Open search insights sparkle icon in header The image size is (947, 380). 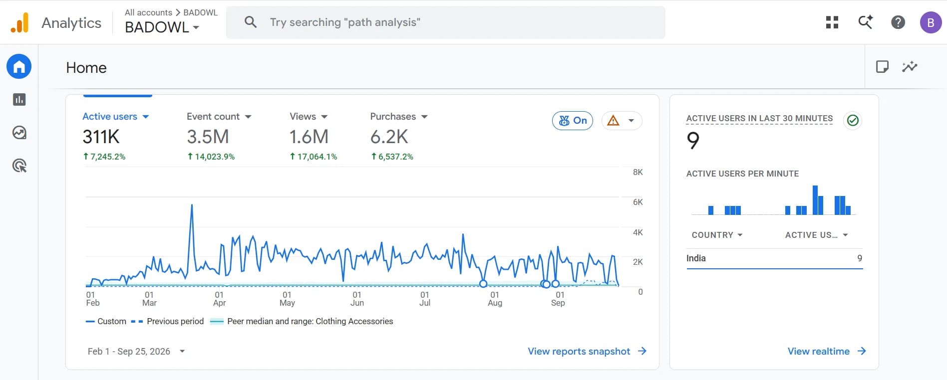pyautogui.click(x=865, y=22)
